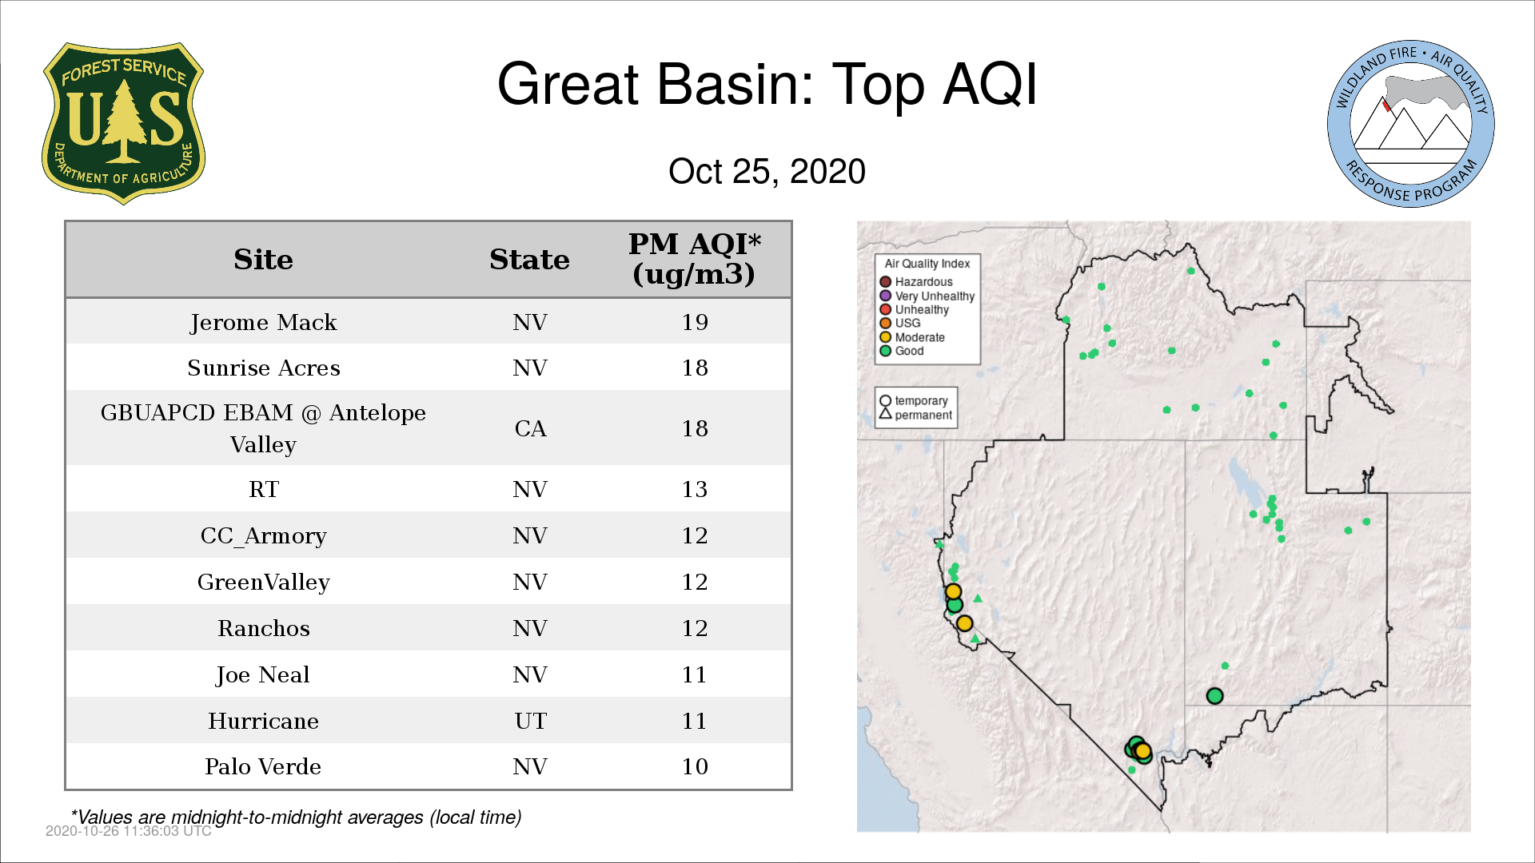Click the permanent monitor triangle legend icon
Image resolution: width=1535 pixels, height=863 pixels.
point(885,414)
